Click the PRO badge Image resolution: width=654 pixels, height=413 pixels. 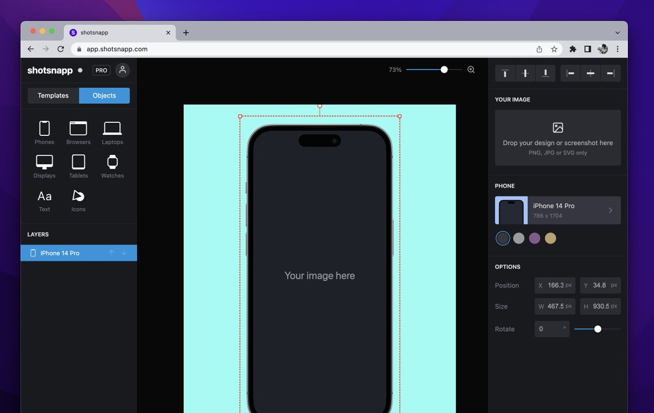pyautogui.click(x=101, y=70)
